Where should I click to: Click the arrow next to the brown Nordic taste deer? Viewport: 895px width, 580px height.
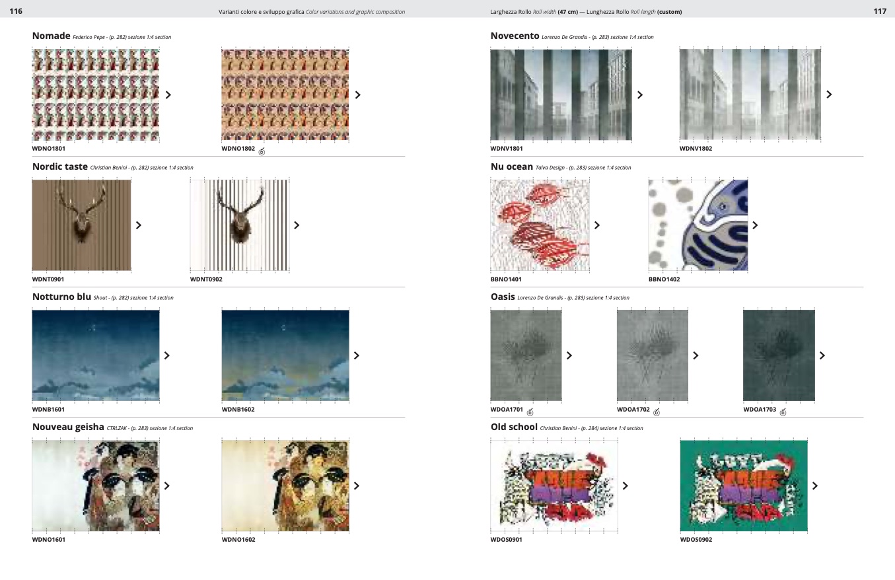pyautogui.click(x=139, y=225)
